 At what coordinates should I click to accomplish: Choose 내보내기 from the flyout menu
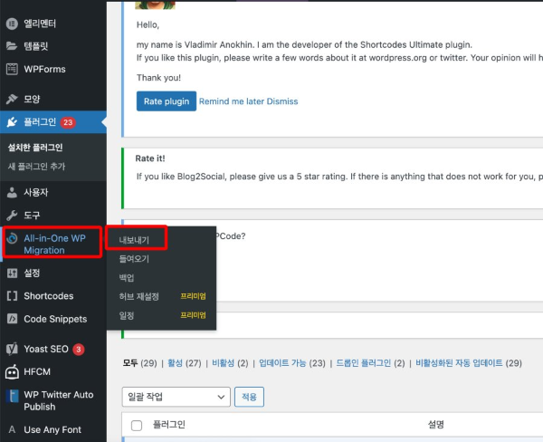[134, 240]
